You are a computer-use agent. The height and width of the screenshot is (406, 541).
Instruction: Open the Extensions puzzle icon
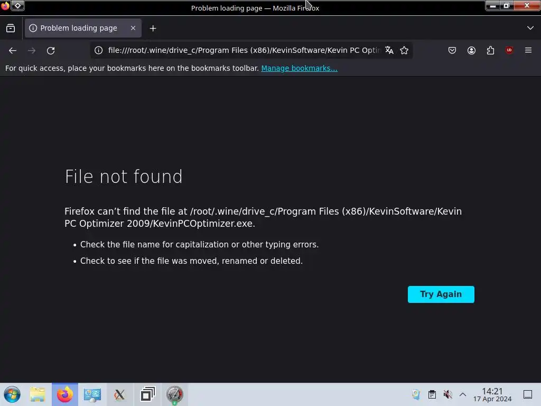(490, 50)
